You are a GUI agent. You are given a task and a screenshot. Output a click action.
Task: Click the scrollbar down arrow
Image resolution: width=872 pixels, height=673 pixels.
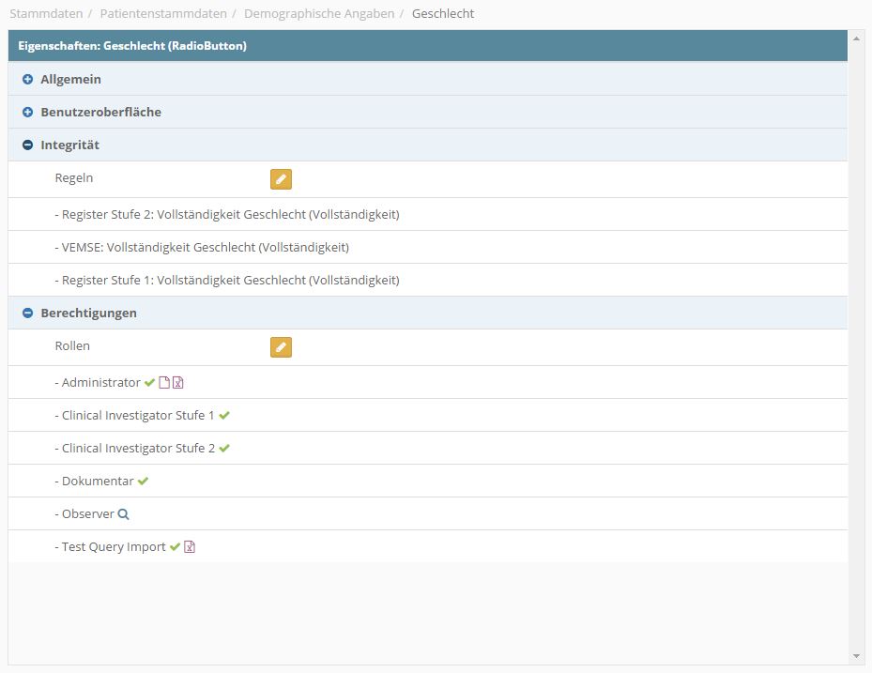coord(856,656)
